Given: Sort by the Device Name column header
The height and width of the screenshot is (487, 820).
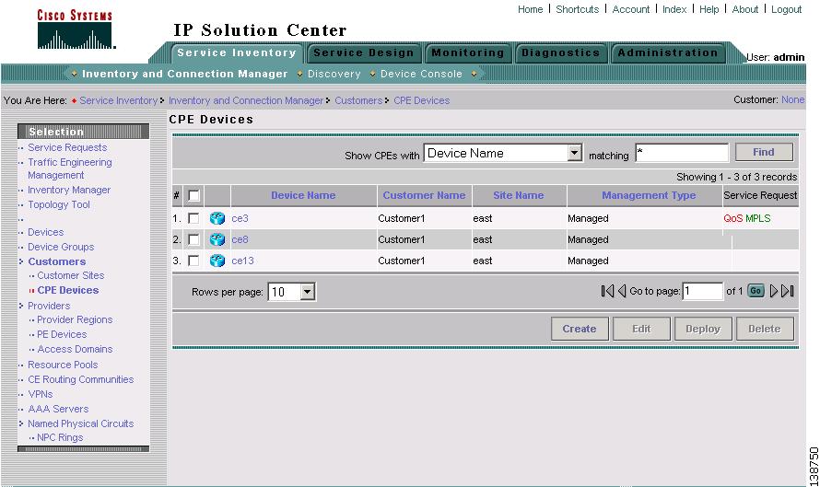Looking at the screenshot, I should tap(303, 195).
